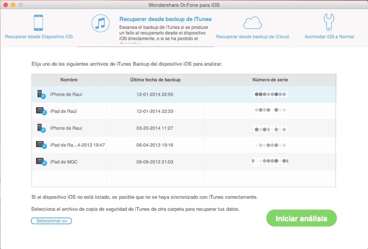Click the date 12-01-2014 22:33
Viewport: 368px width, 249px height.
pos(155,111)
